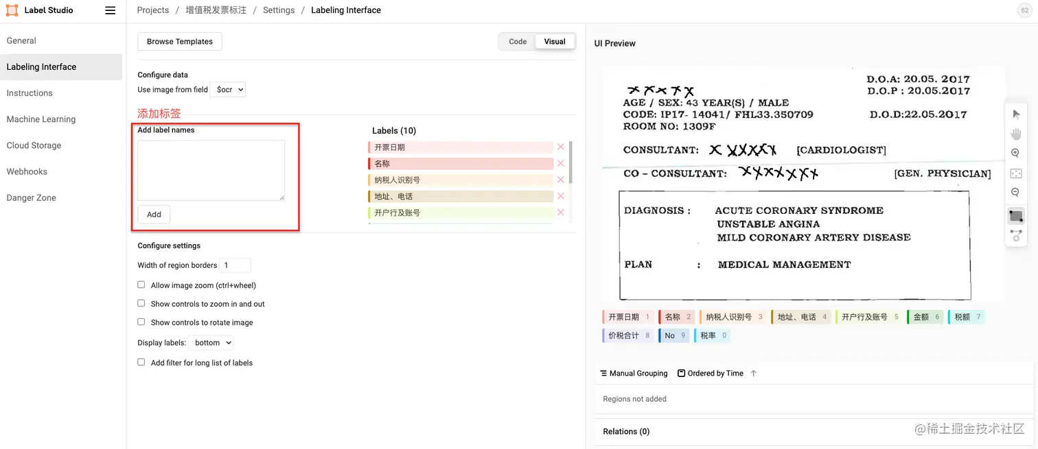Open the Display labels bottom dropdown
The height and width of the screenshot is (449, 1038).
211,343
